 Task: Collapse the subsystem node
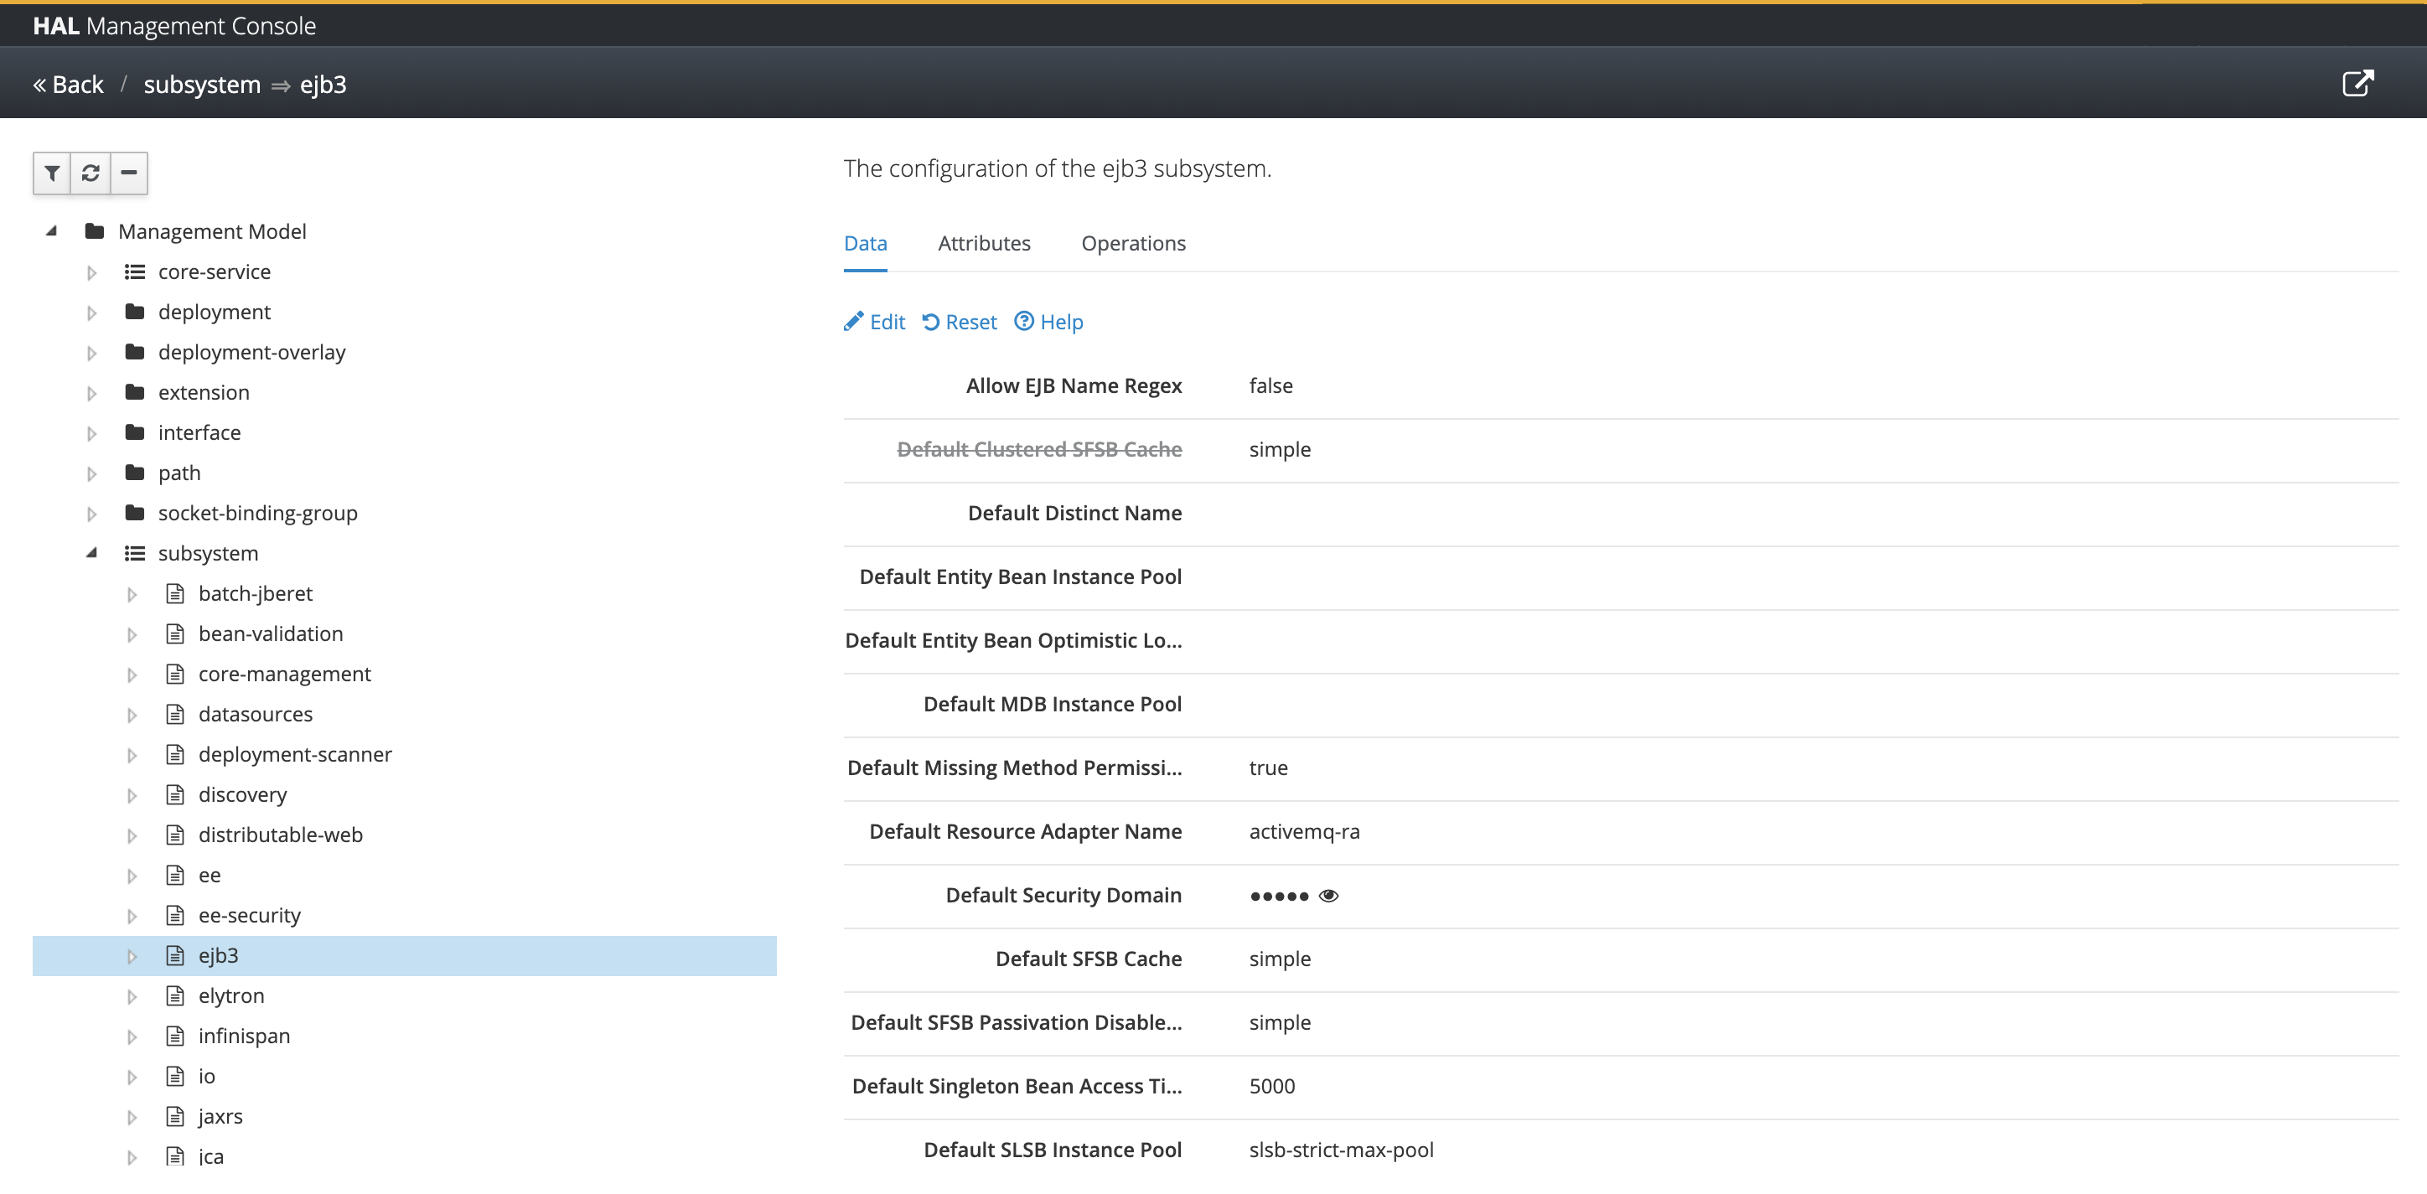click(91, 553)
